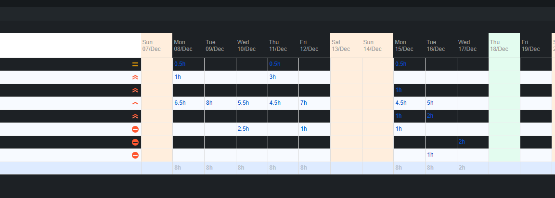Open 1h on Mon 15/Dec in row with 2.5h Wednesday
The height and width of the screenshot is (198, 555).
point(399,129)
